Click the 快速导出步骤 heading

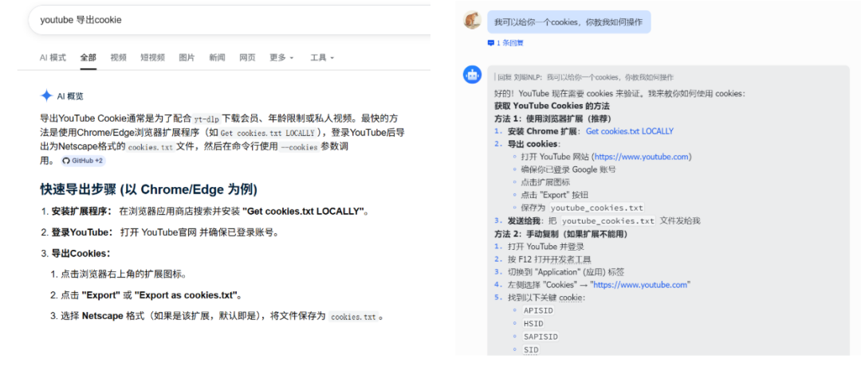pyautogui.click(x=149, y=189)
